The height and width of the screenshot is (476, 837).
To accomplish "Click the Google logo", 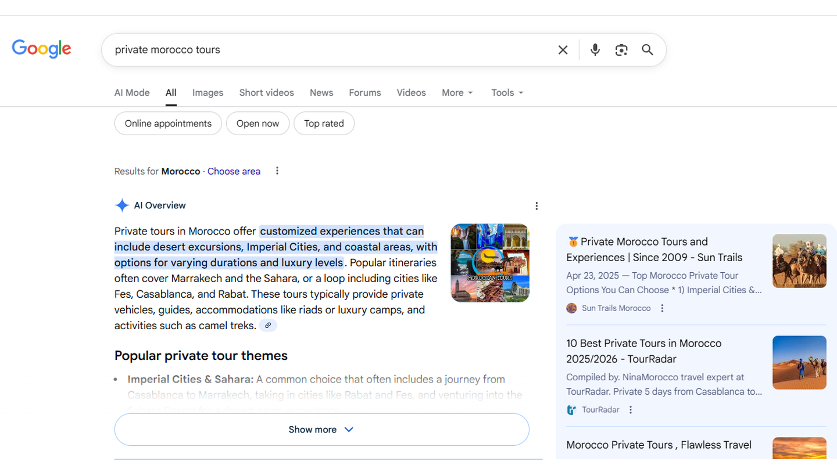I will 41,49.
